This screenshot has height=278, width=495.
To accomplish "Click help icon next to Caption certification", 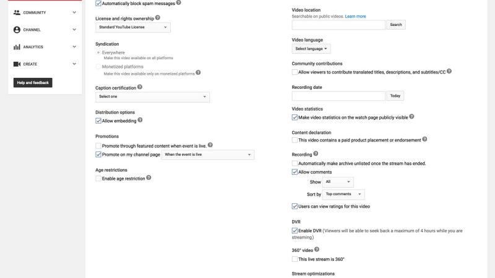I will tap(140, 87).
